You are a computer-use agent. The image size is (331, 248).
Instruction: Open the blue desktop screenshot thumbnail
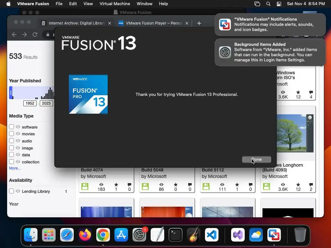pyautogui.click(x=106, y=212)
